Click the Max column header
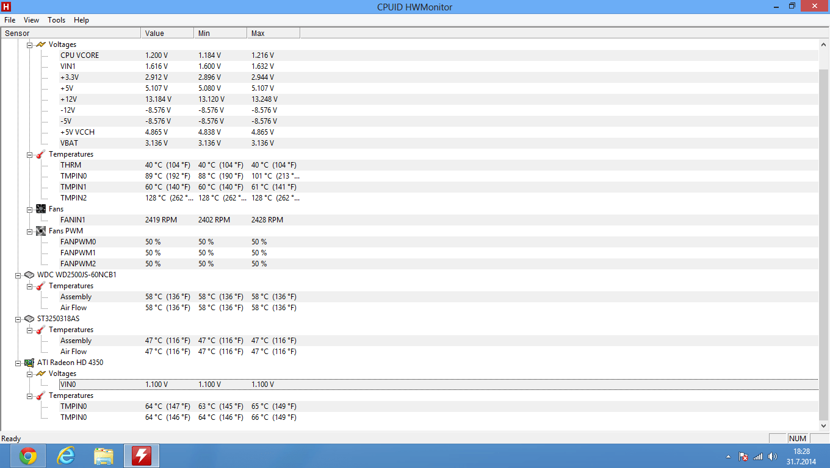This screenshot has width=830, height=468. [274, 34]
